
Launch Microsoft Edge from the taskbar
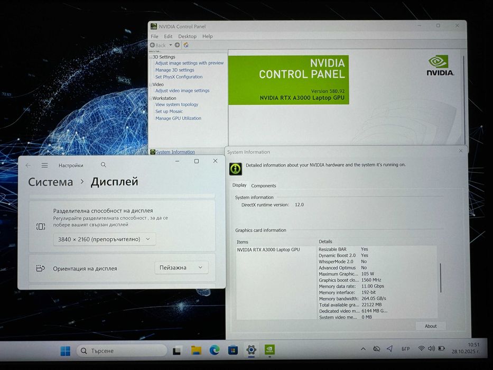(x=215, y=350)
